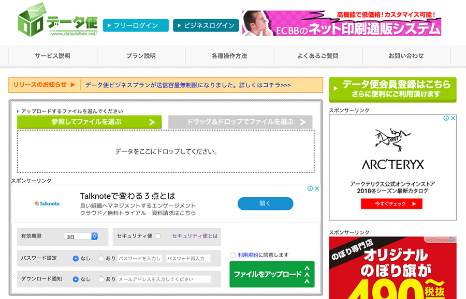Open the オリジナルのぼり旗 ad banner
466x299 pixels.
tap(392, 268)
